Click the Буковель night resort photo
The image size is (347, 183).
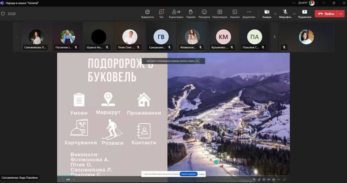click(229, 114)
